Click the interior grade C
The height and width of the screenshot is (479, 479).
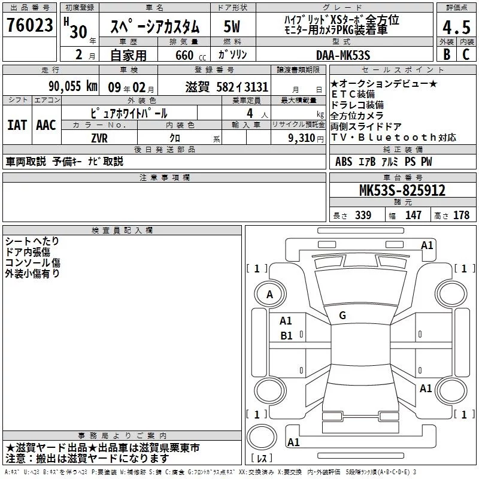click(x=466, y=54)
